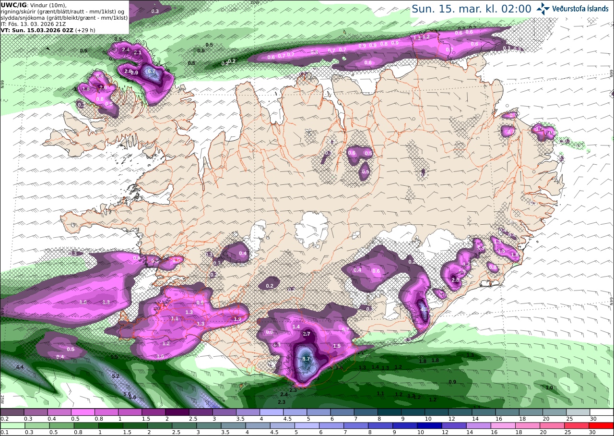Pick the upper-scale 0.4 orchid swatch
This screenshot has width=614, height=436.
pyautogui.click(x=59, y=412)
